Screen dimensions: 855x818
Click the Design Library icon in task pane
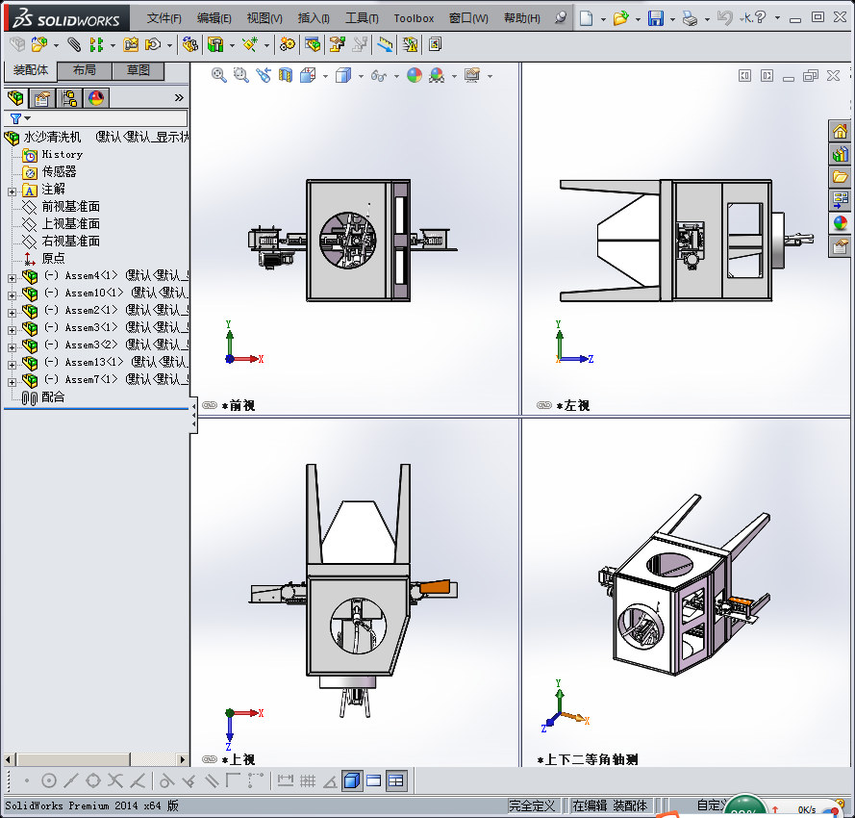[840, 154]
